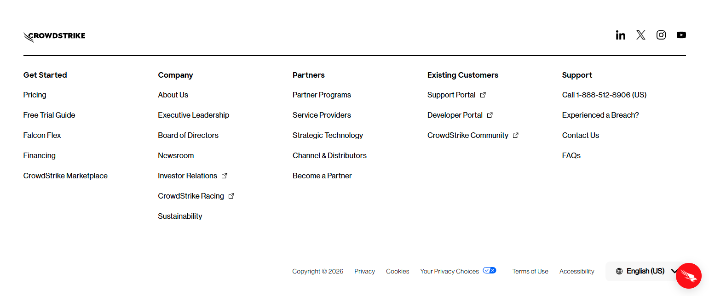Image resolution: width=709 pixels, height=296 pixels.
Task: Click the external-link icon beside Investor Relations
Action: [224, 175]
